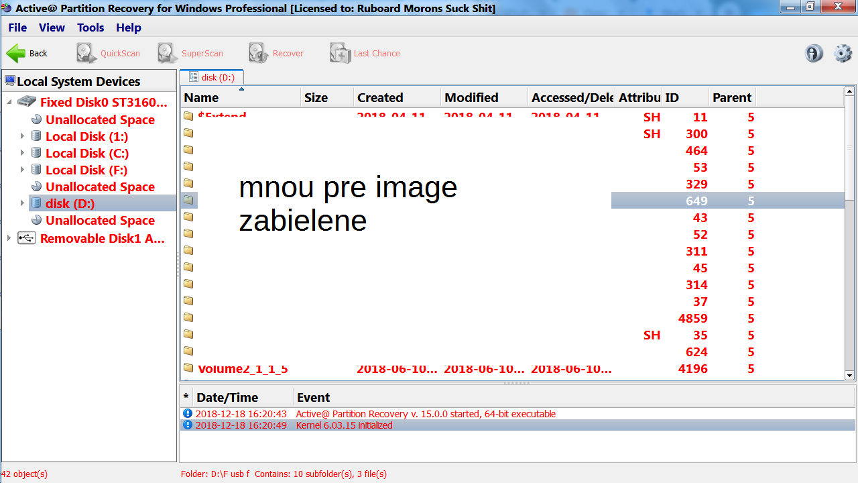Select the Local Disk (C:) label in tree

click(87, 153)
